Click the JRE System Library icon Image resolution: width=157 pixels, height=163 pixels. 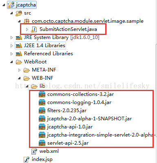click(x=19, y=37)
